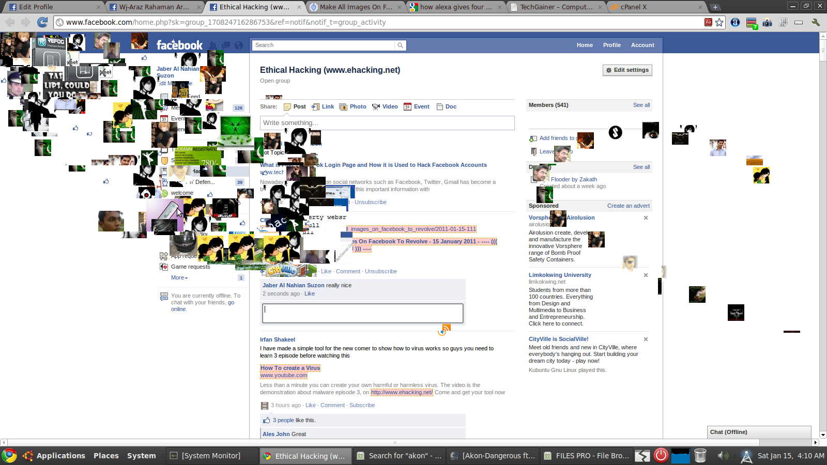Expand the More sidebar list
This screenshot has height=465, width=827.
[179, 278]
